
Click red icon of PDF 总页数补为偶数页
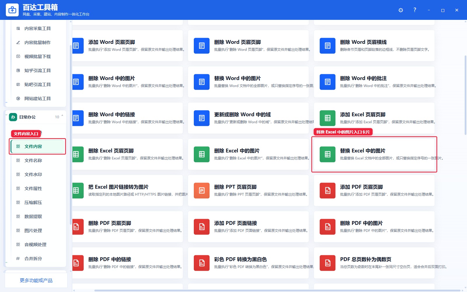click(327, 263)
